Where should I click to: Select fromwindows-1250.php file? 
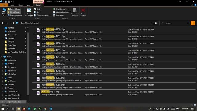[x=114, y=31]
